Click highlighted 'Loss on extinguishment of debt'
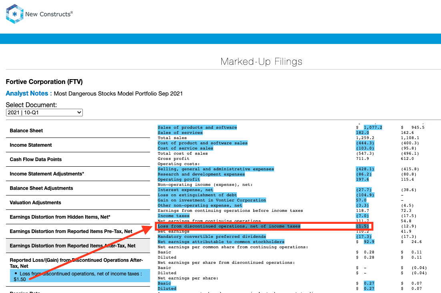441x293 pixels. pos(197,195)
